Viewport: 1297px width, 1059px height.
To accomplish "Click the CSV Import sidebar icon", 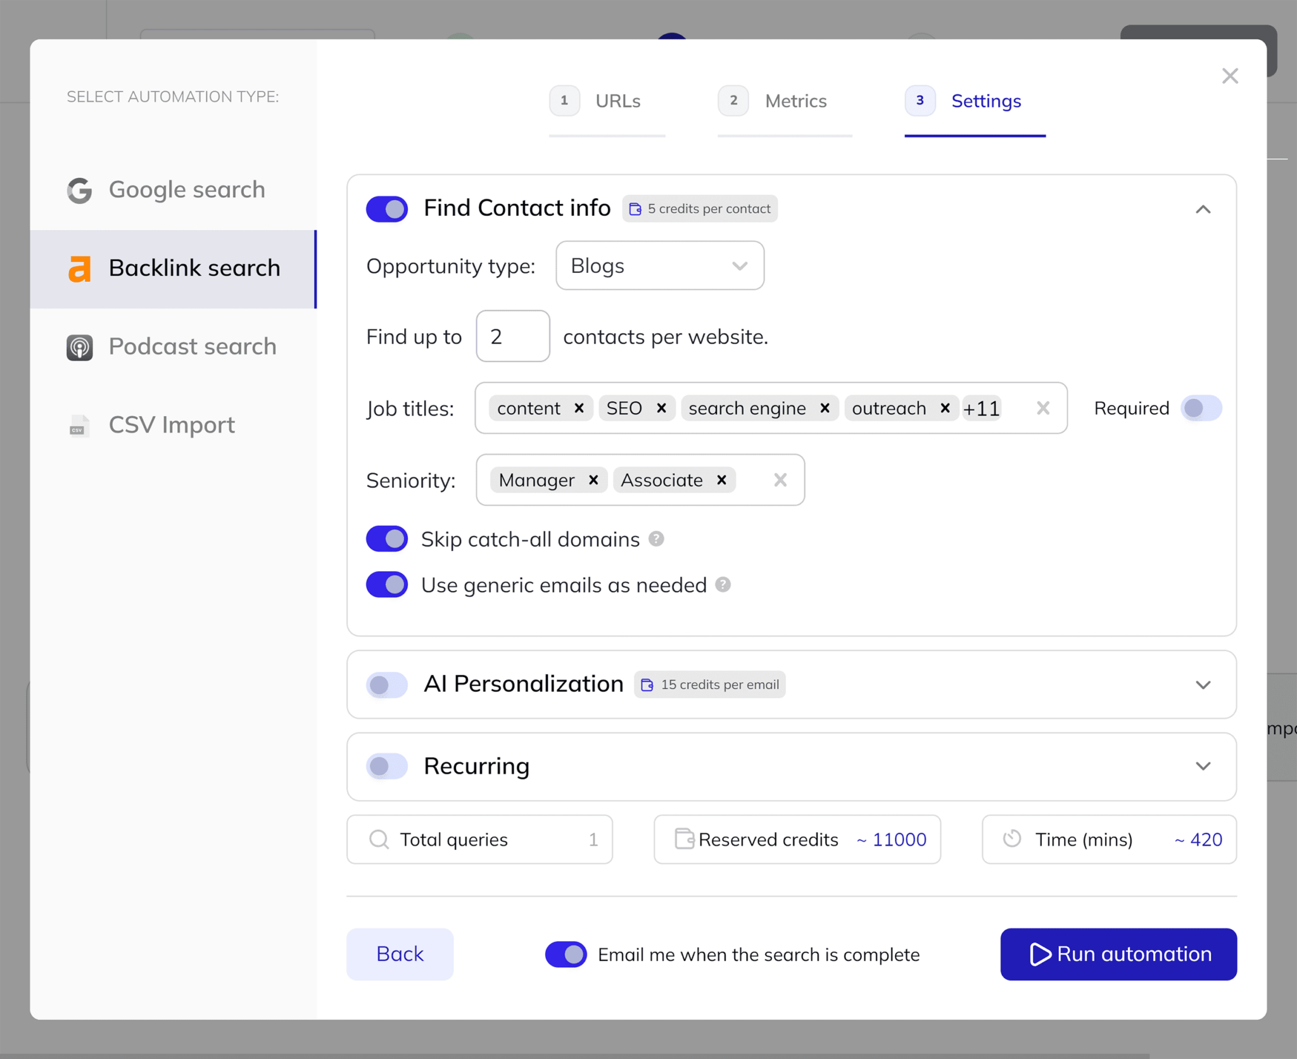I will (81, 426).
